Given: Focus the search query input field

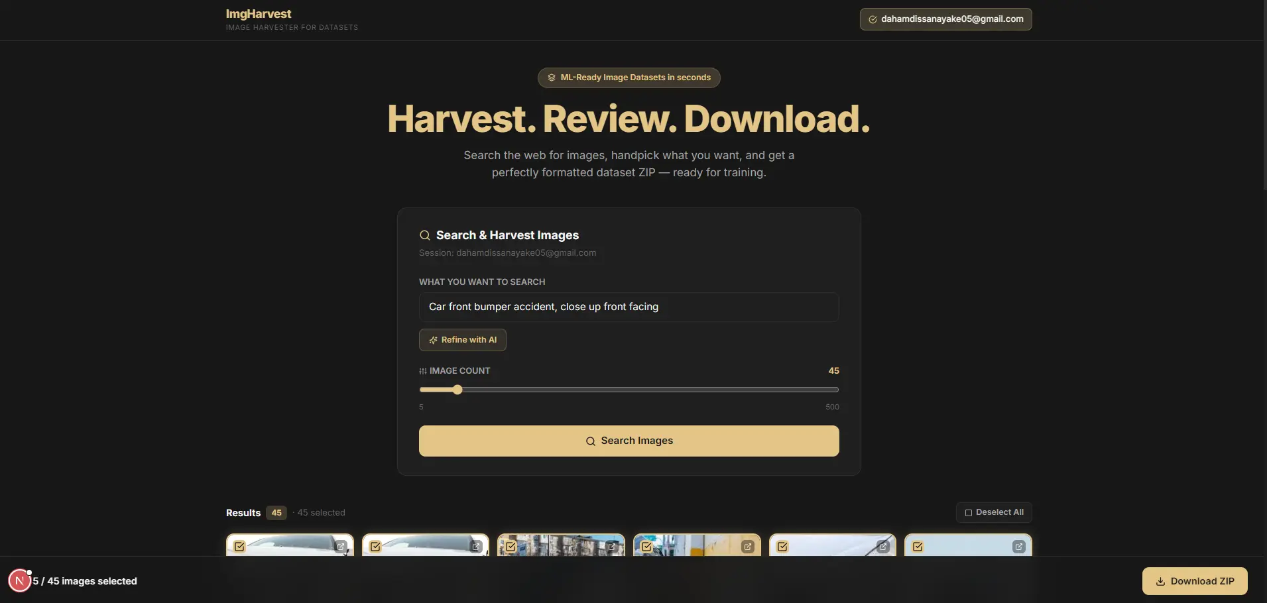Looking at the screenshot, I should click(x=629, y=307).
